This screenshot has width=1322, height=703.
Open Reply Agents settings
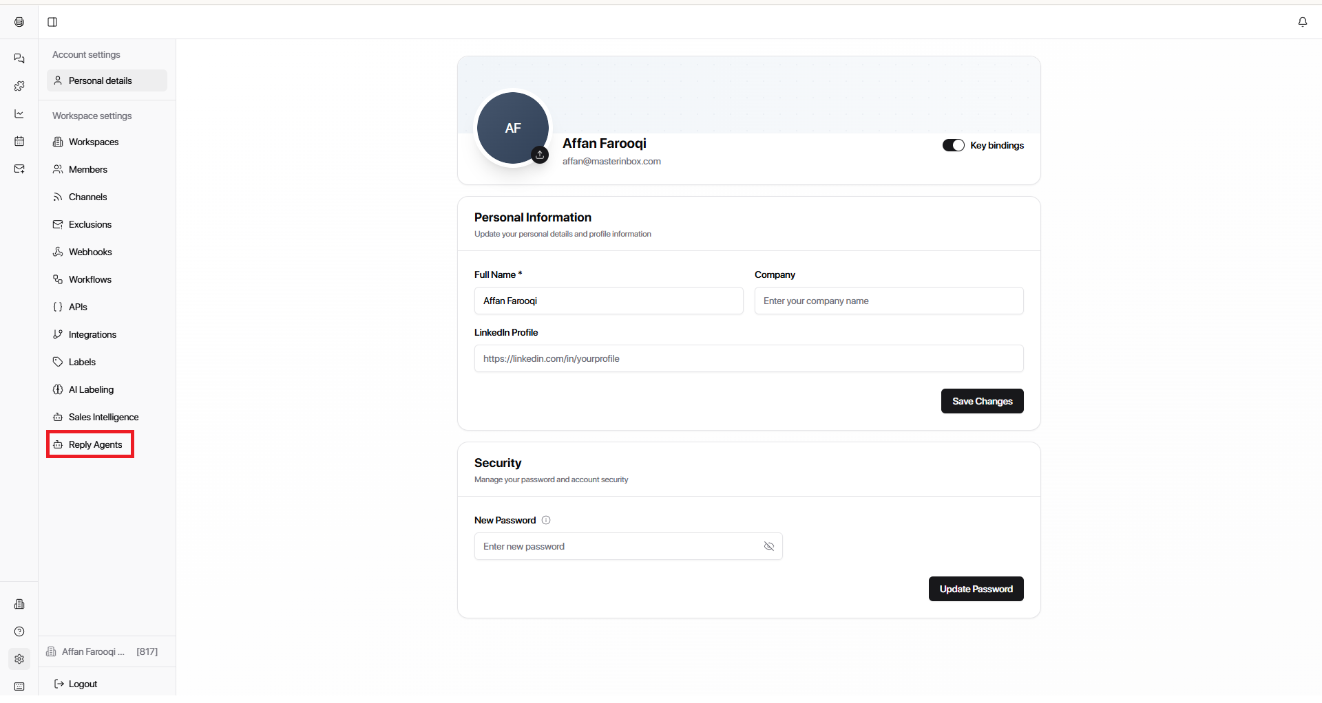pyautogui.click(x=95, y=444)
